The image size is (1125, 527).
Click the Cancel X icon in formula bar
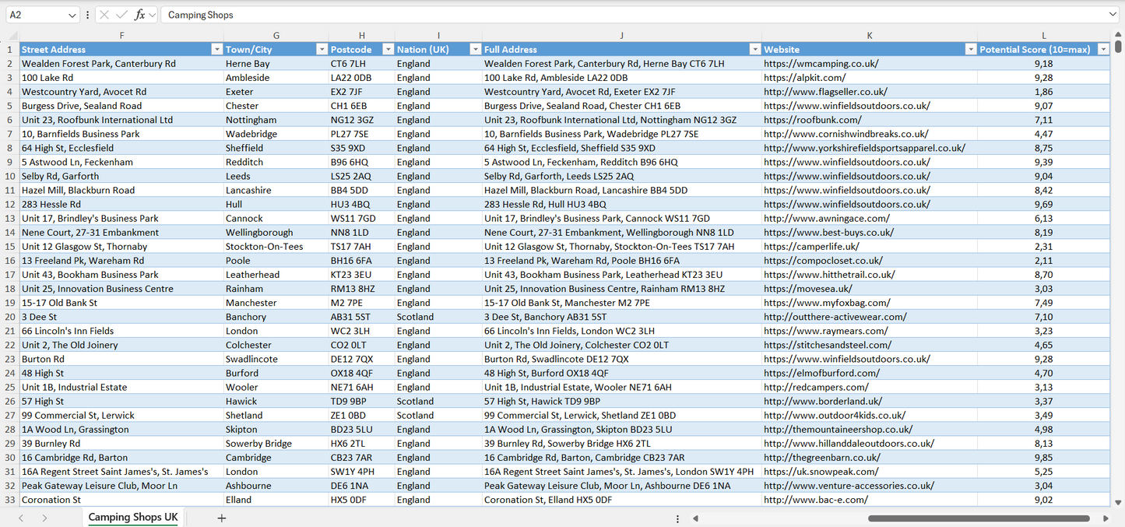point(104,15)
